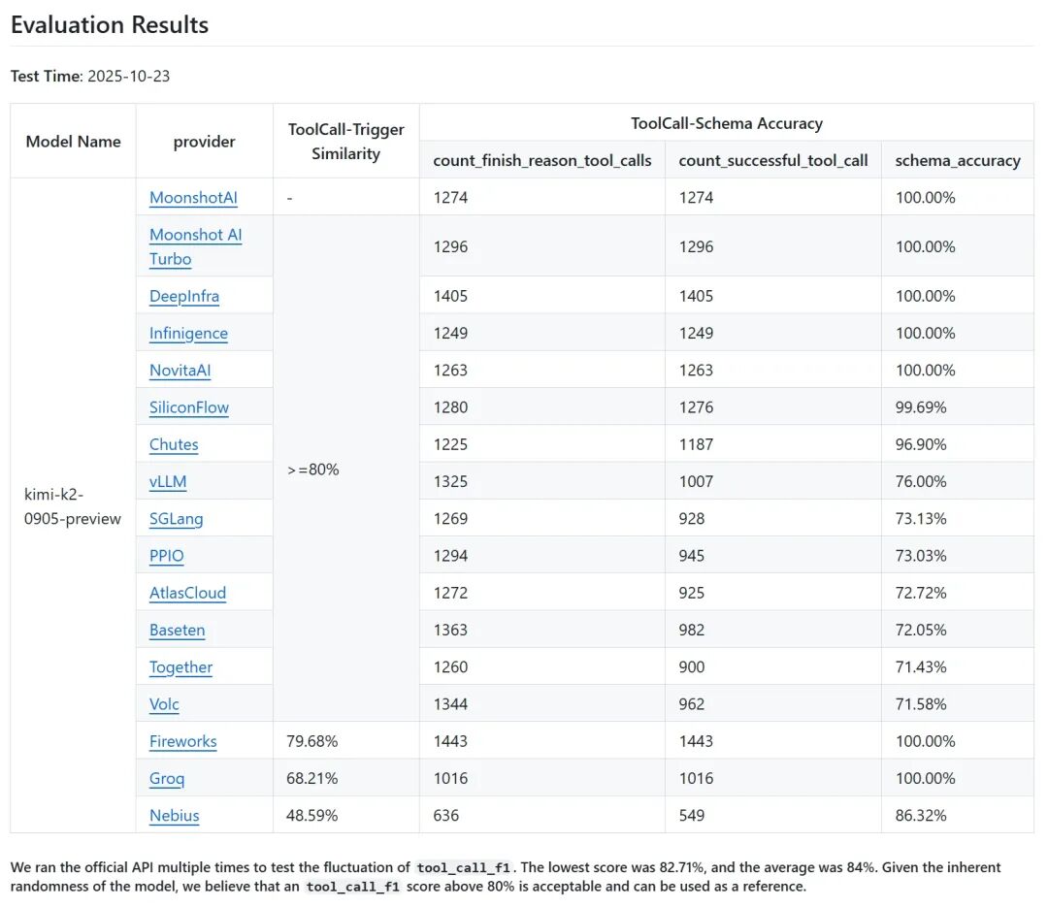Screen dimensions: 1048x908
Task: Click the Moonshot AI Turbo link
Action: [x=195, y=236]
